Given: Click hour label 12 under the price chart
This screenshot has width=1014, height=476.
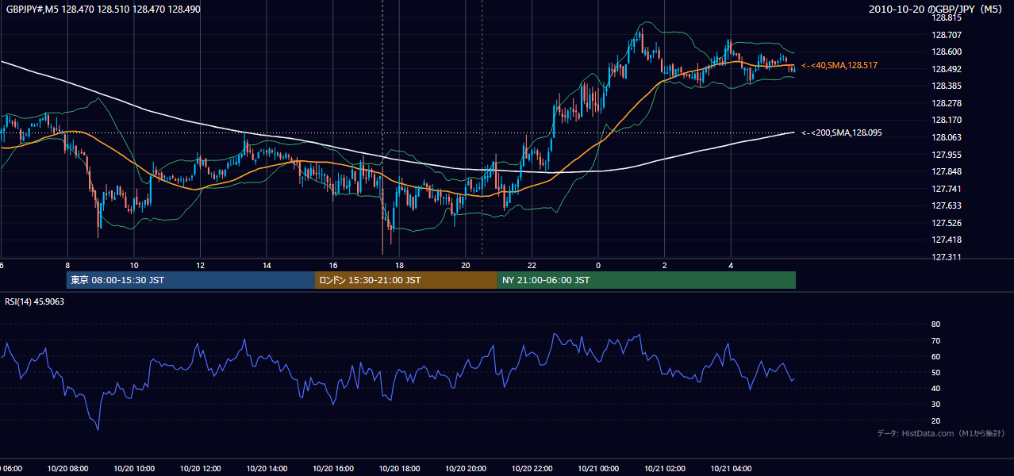Looking at the screenshot, I should pos(200,265).
